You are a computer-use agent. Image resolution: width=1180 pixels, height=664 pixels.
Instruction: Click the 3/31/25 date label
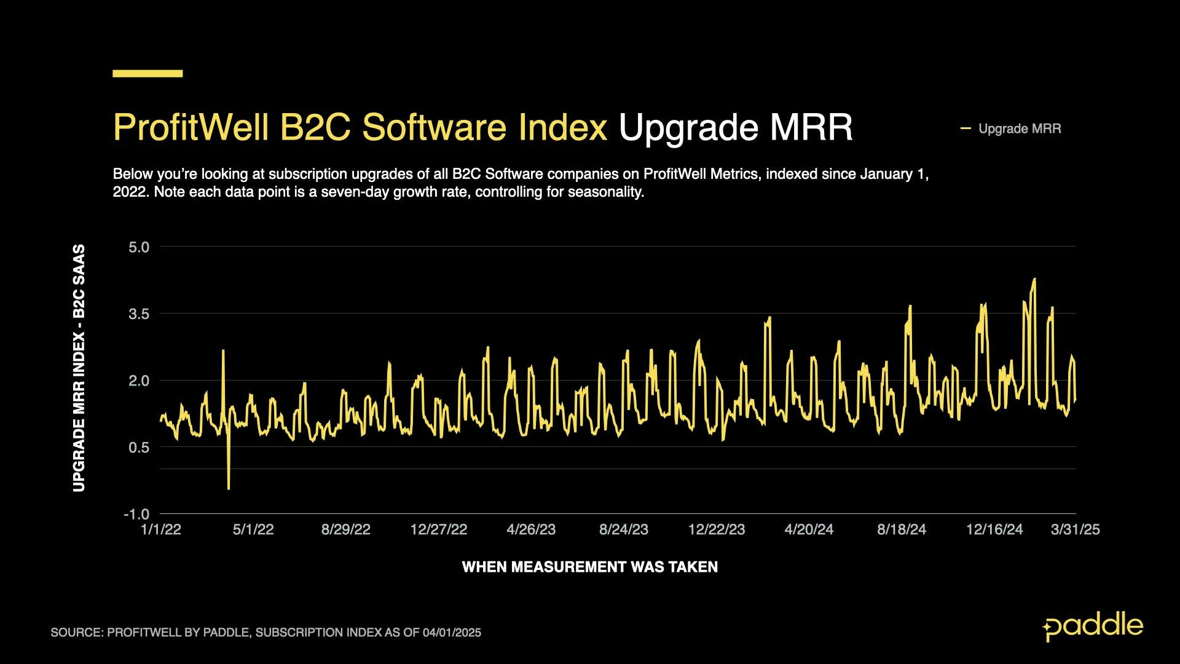coord(1075,529)
